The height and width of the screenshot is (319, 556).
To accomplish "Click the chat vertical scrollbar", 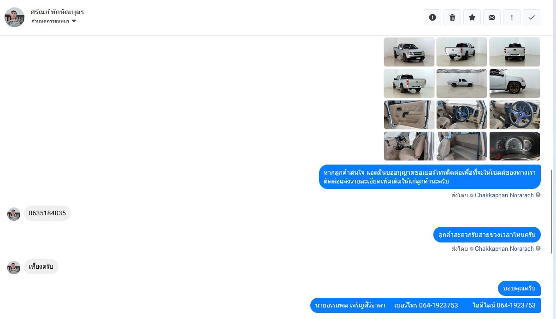I will 552,211.
